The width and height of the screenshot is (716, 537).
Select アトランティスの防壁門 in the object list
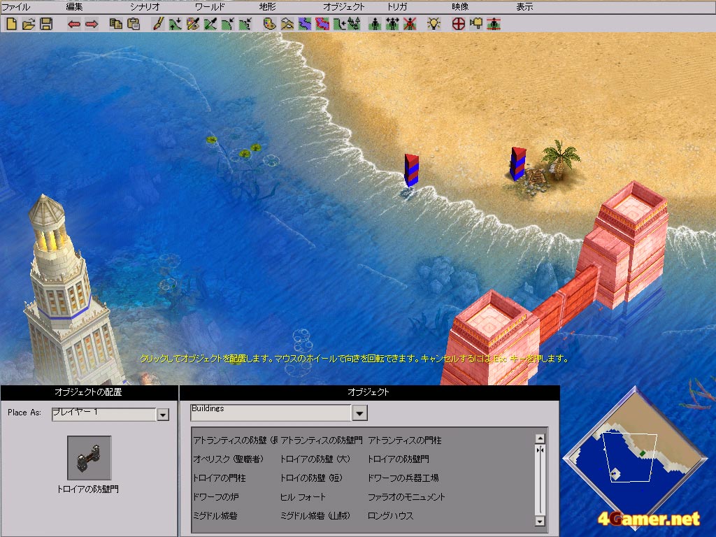(322, 441)
